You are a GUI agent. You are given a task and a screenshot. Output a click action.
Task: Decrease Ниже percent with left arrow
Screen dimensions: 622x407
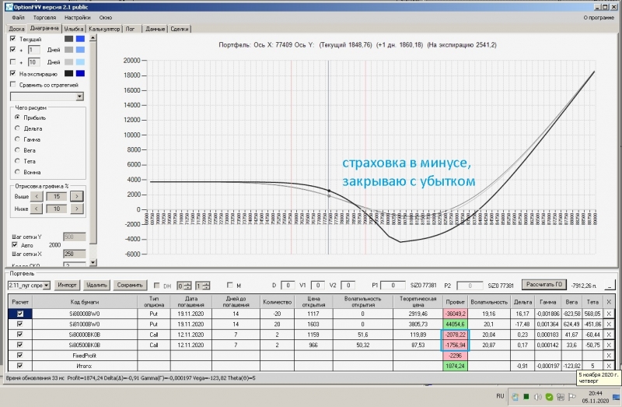pos(37,209)
